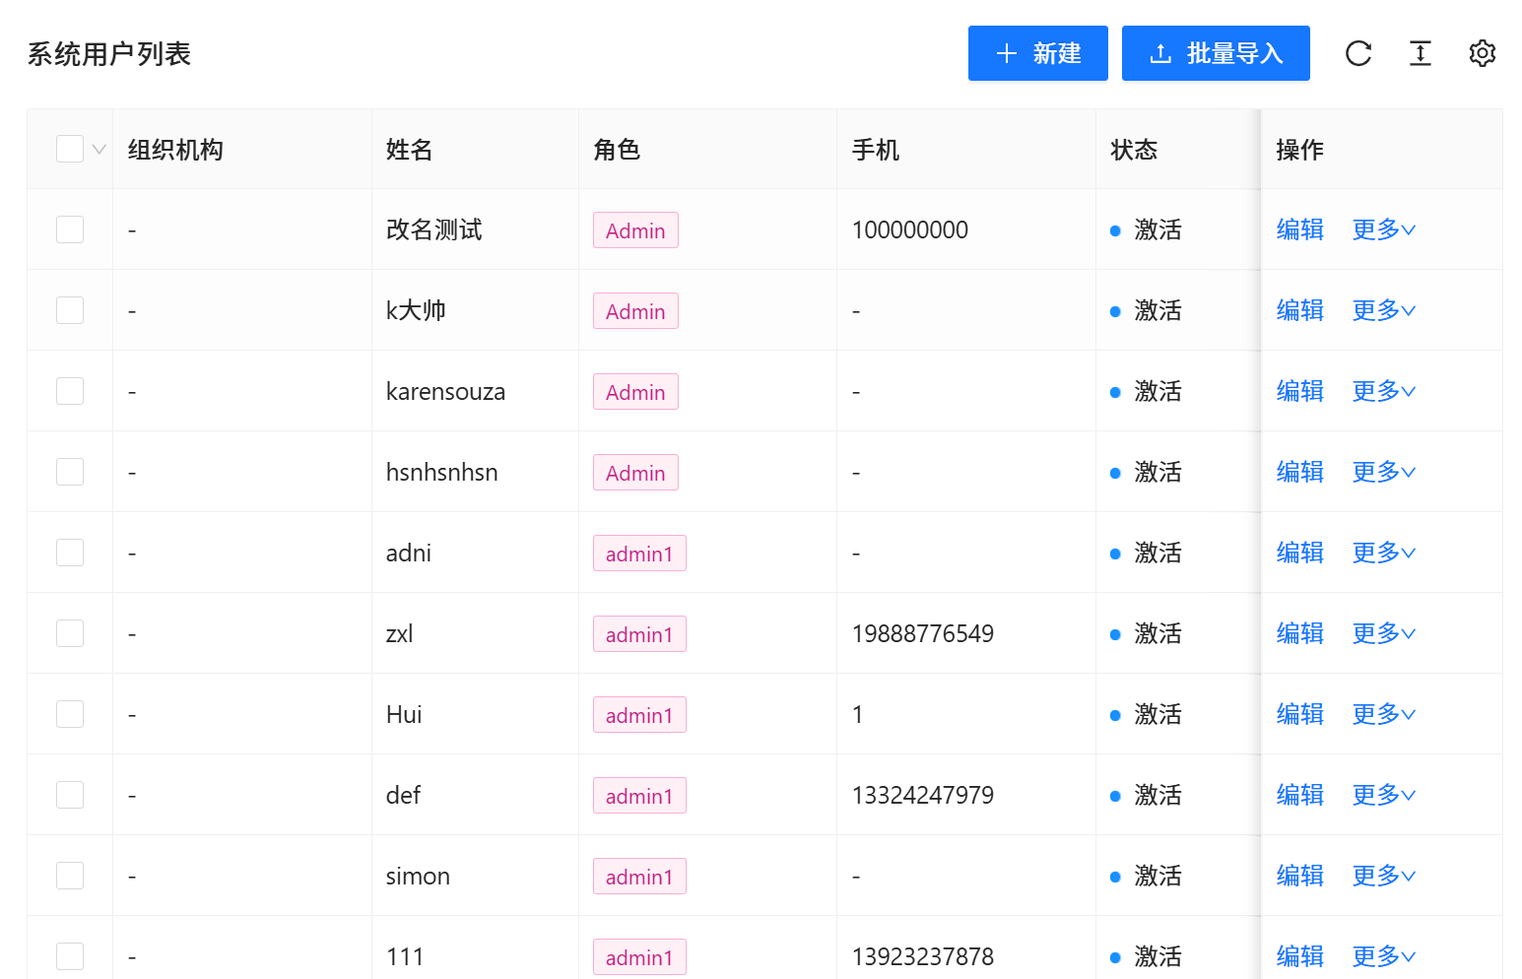Expand 更多 menu for 改名测试 row
The image size is (1522, 979).
(x=1384, y=229)
